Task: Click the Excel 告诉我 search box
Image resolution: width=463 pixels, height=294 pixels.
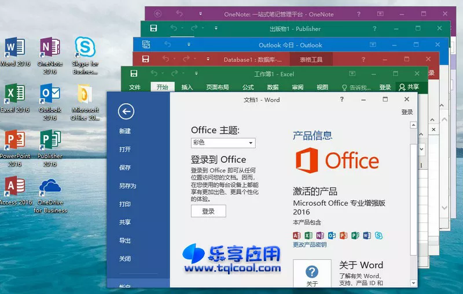Action: point(357,87)
